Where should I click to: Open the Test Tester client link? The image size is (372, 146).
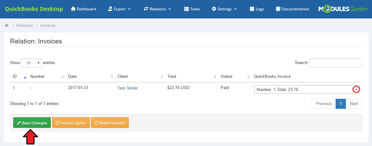coord(127,88)
